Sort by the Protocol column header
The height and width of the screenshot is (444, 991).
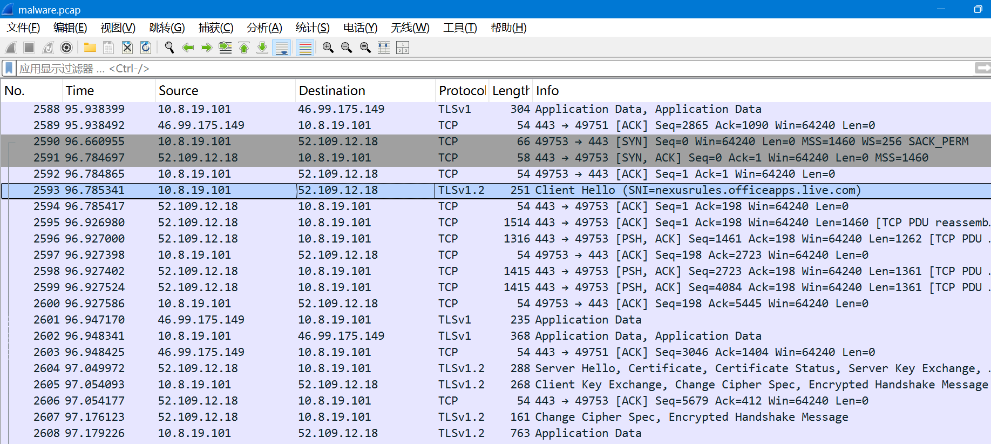pyautogui.click(x=461, y=91)
